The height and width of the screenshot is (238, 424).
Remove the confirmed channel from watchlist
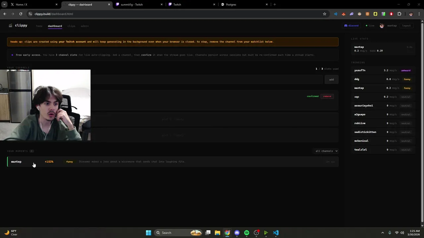[x=327, y=96]
